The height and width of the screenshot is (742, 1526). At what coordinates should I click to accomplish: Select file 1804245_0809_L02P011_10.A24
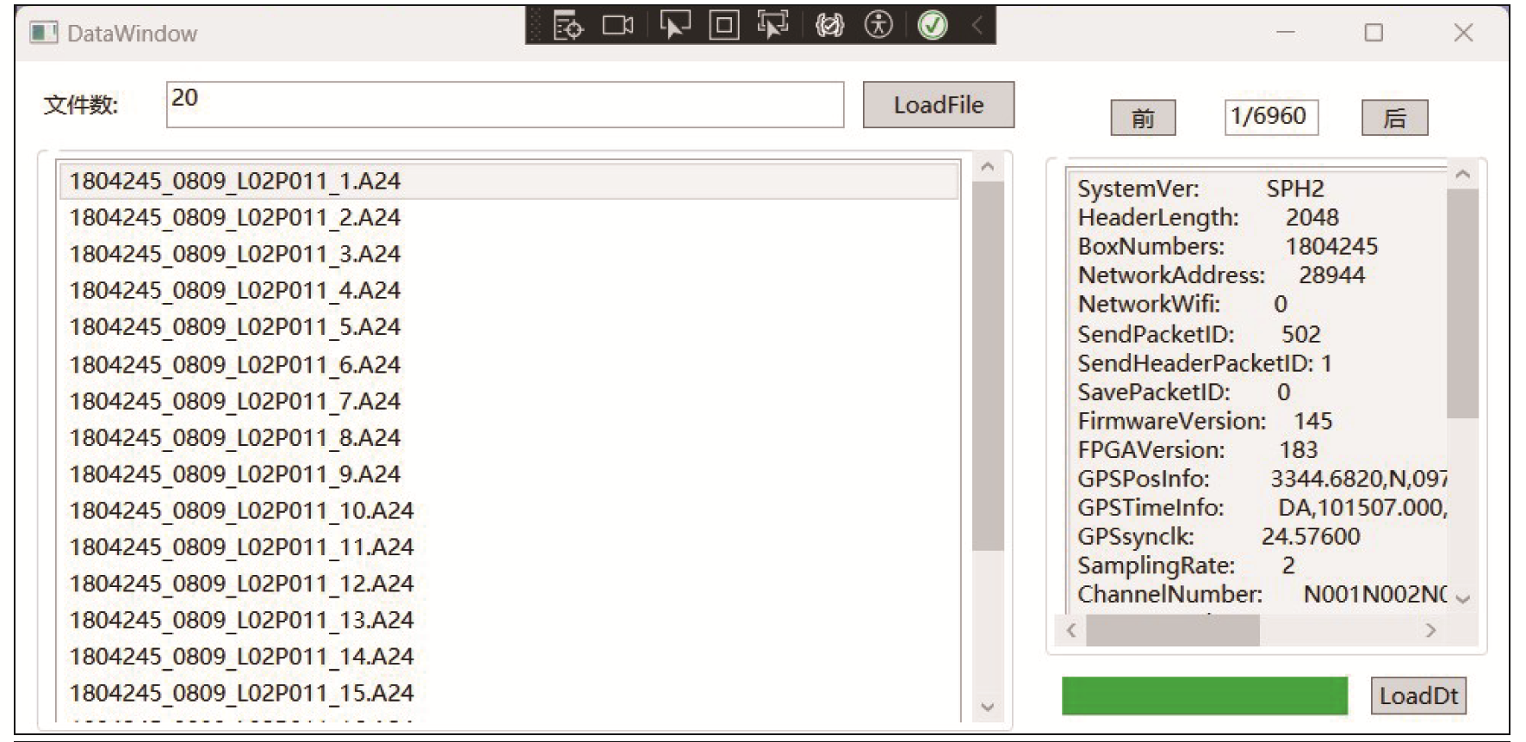pos(241,510)
